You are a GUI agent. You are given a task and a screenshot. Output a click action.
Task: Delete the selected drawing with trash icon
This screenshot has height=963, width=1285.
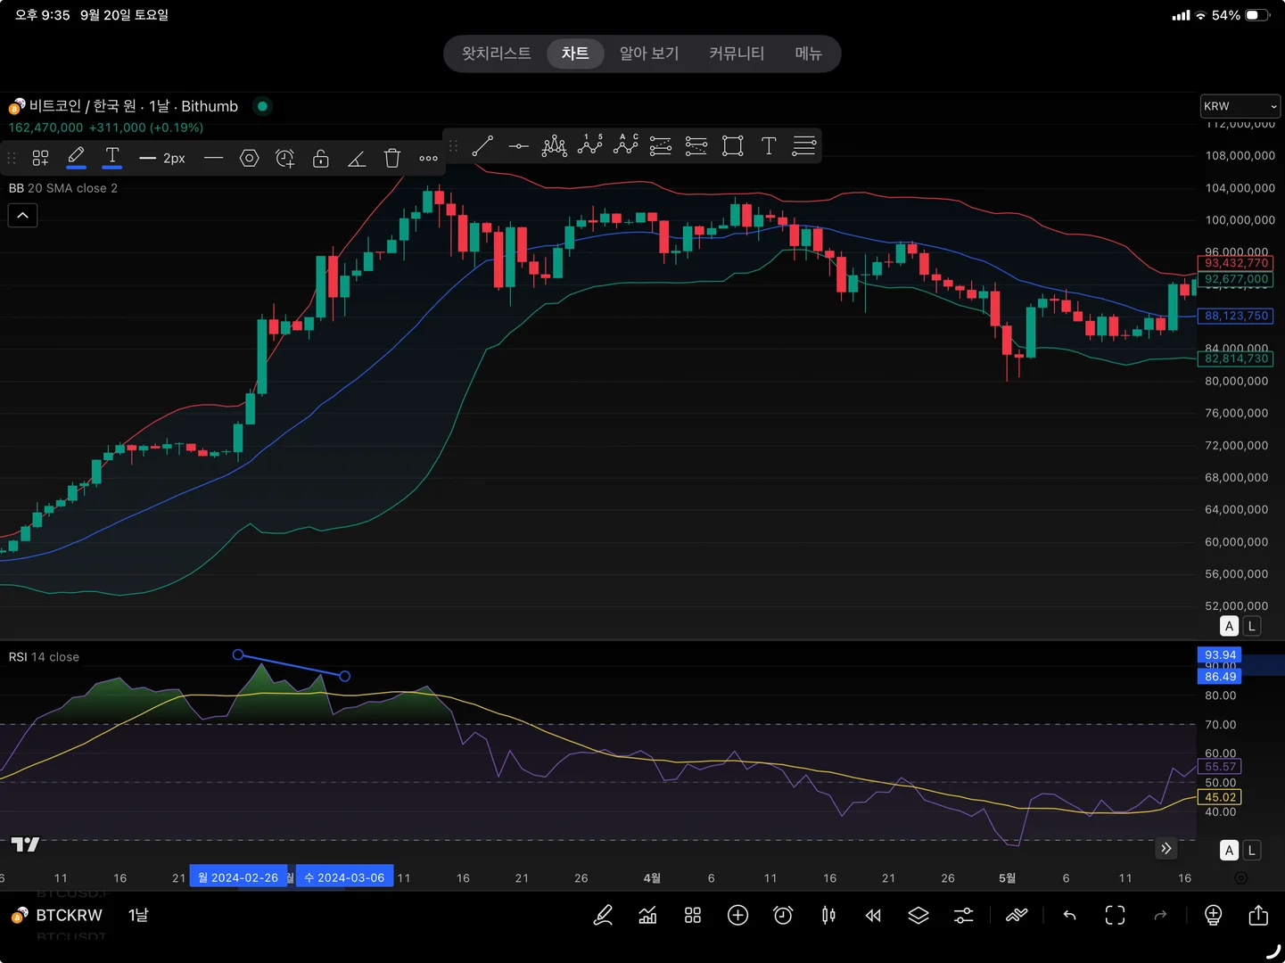(x=392, y=159)
